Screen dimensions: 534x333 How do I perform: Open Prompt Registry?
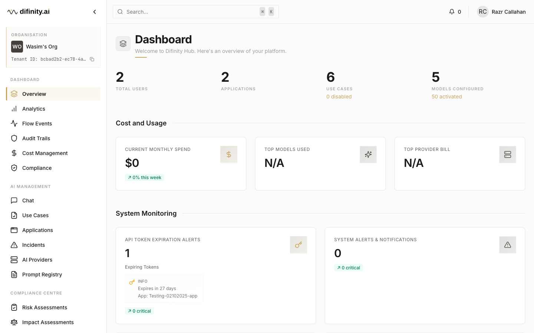[53, 275]
